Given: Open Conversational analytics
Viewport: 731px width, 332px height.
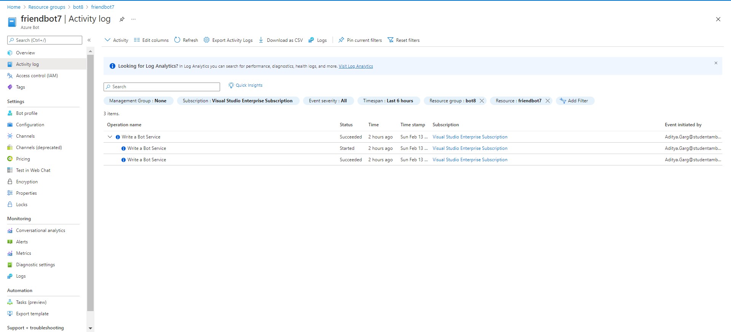Looking at the screenshot, I should [43, 230].
